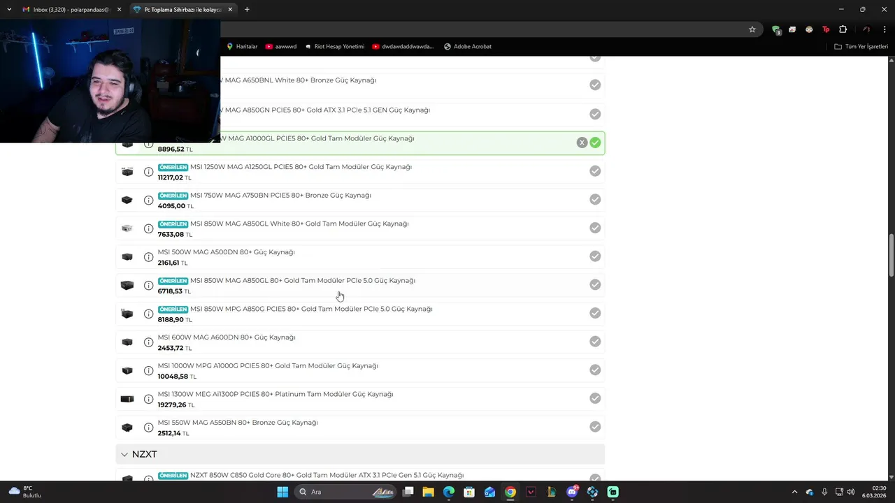Viewport: 895px width, 503px height.
Task: Switch to the Gmail Inbox tab
Action: pos(71,10)
